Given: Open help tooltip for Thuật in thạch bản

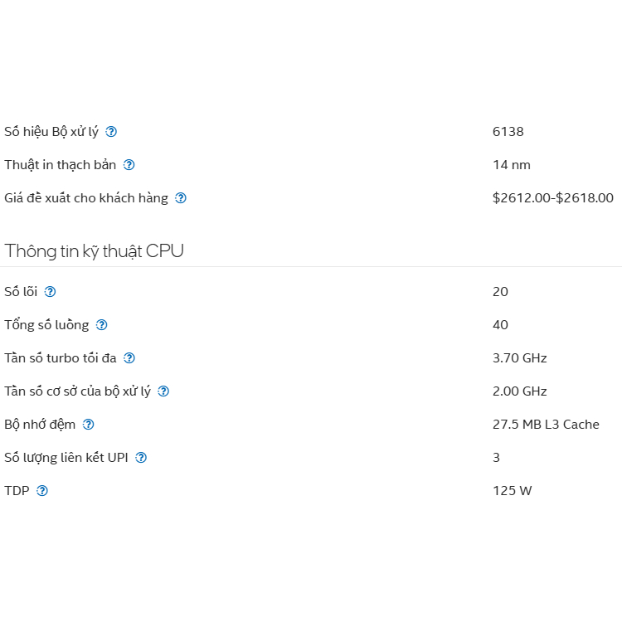Looking at the screenshot, I should pos(129,165).
